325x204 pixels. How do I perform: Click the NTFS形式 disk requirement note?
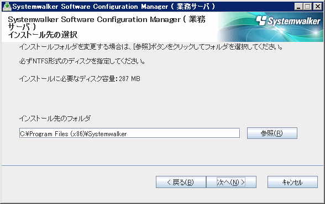(x=82, y=61)
